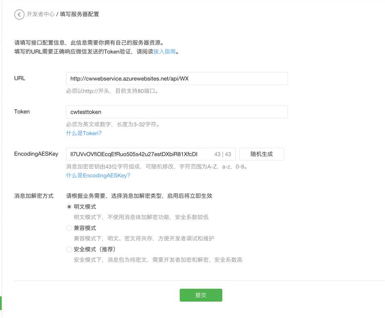The width and height of the screenshot is (385, 318).
Task: Select the 明文模式 radio button
Action: pyautogui.click(x=69, y=207)
